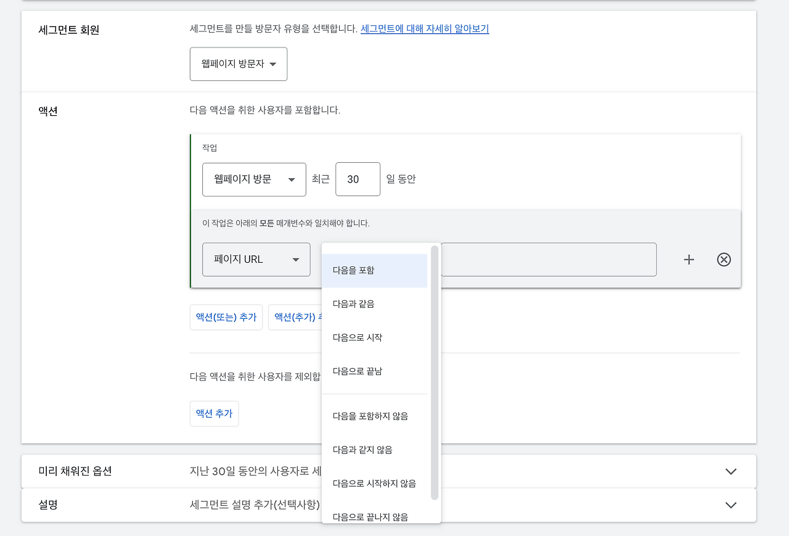This screenshot has height=536, width=789.
Task: Open the 웹페이지 방문자 visitor type dropdown
Action: [x=238, y=64]
